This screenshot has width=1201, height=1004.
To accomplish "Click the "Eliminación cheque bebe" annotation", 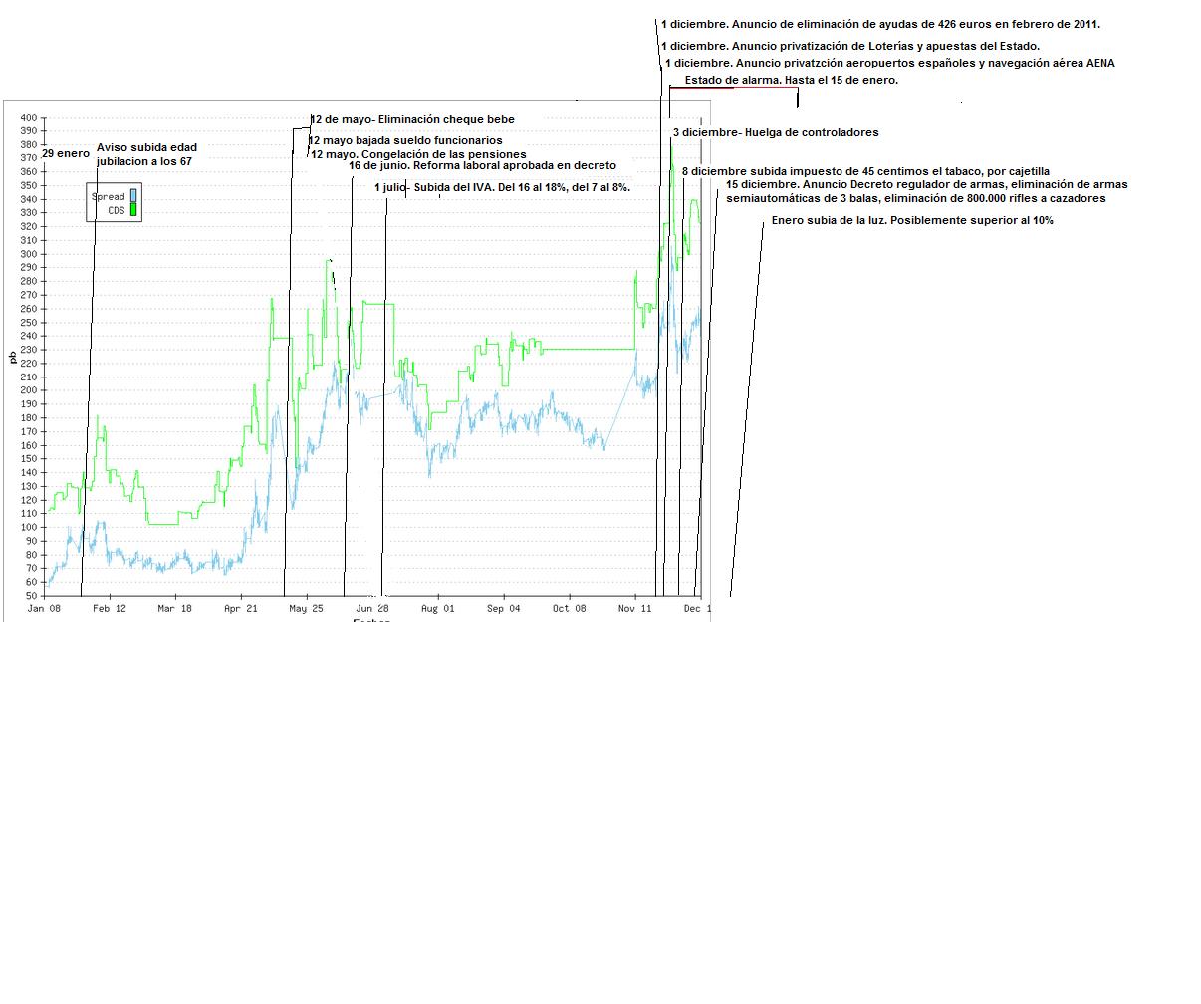I will point(413,119).
